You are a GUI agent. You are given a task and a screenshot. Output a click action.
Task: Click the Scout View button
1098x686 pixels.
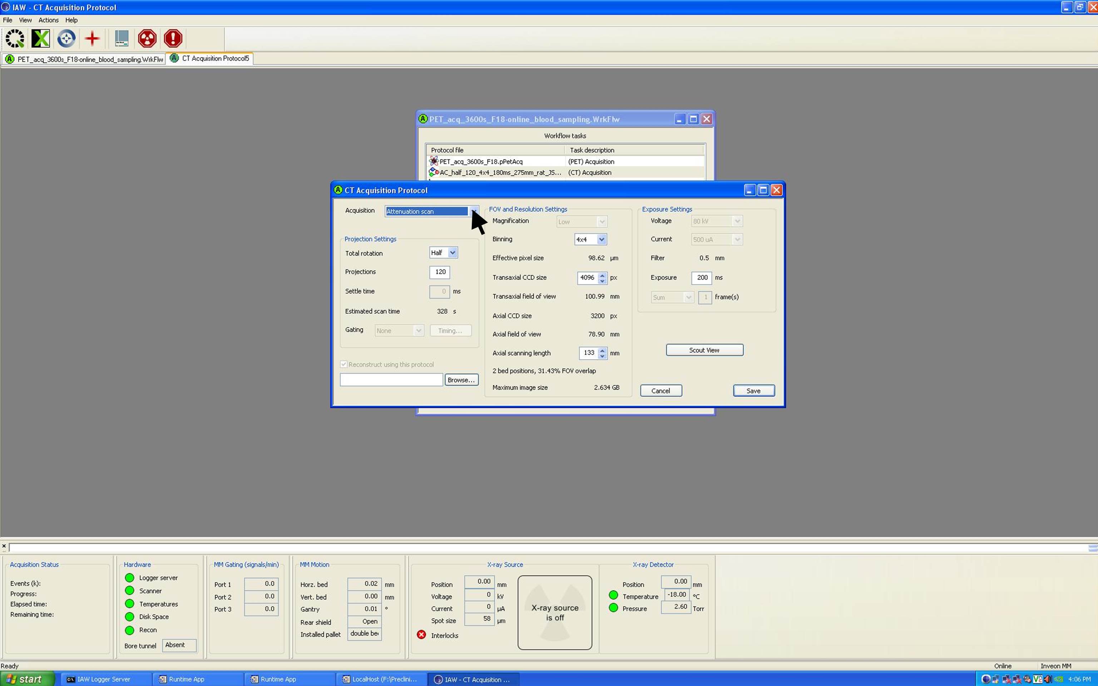click(704, 350)
